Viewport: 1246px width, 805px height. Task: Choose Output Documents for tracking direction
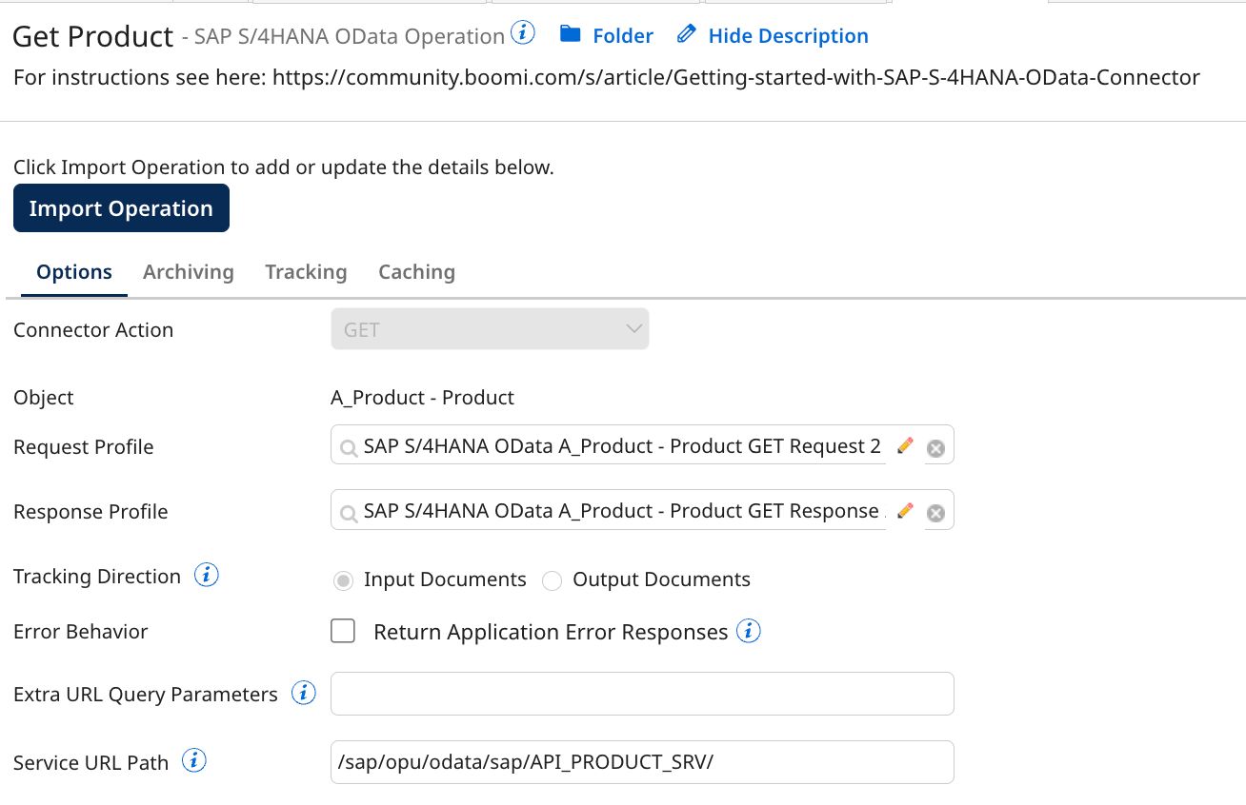[553, 579]
